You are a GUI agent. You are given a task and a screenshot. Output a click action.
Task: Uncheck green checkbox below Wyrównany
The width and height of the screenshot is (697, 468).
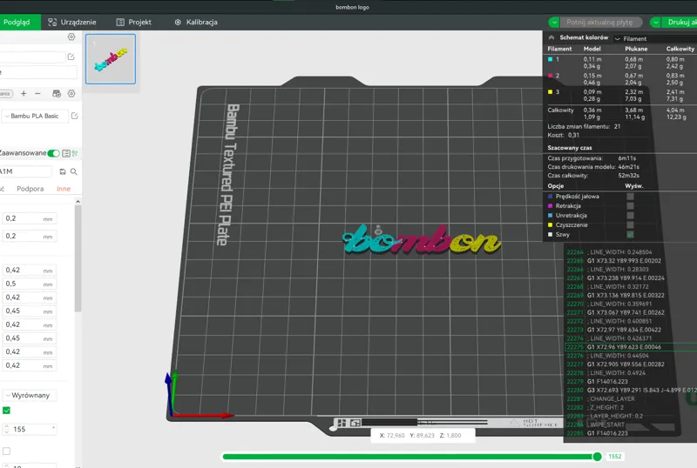coord(6,411)
